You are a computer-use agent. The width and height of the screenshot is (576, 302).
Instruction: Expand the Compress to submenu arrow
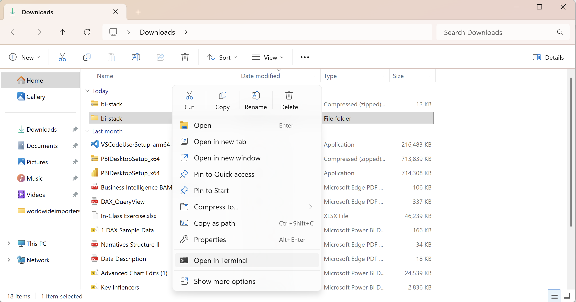pos(311,207)
